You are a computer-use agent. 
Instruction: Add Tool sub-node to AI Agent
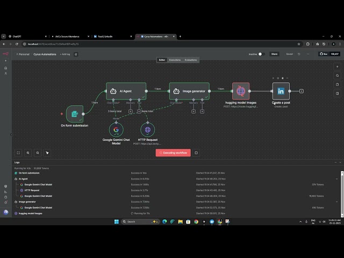[139, 111]
